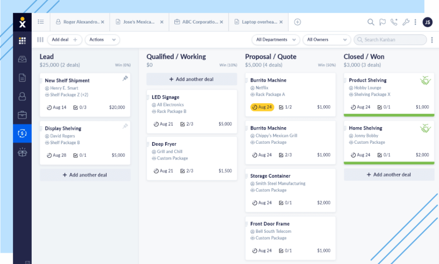This screenshot has width=439, height=264.
Task: Click the flag notifications icon
Action: click(x=382, y=22)
